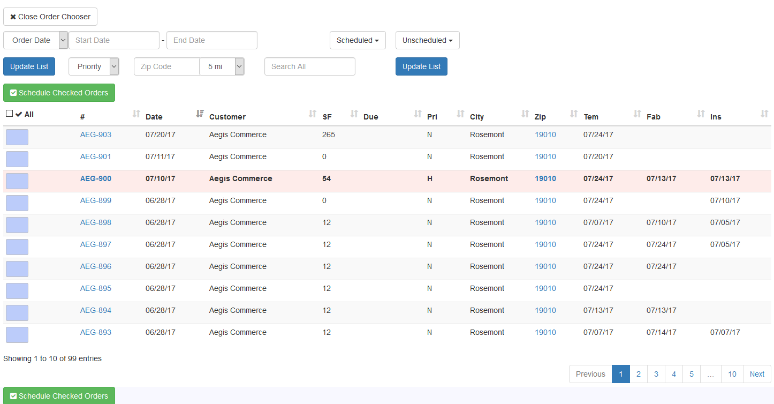Sort by Due date column icon
The image size is (774, 404).
(x=418, y=114)
